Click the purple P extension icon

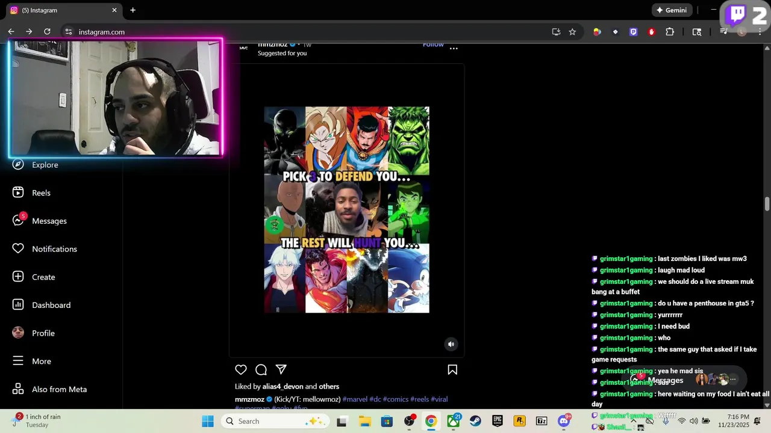(x=633, y=32)
